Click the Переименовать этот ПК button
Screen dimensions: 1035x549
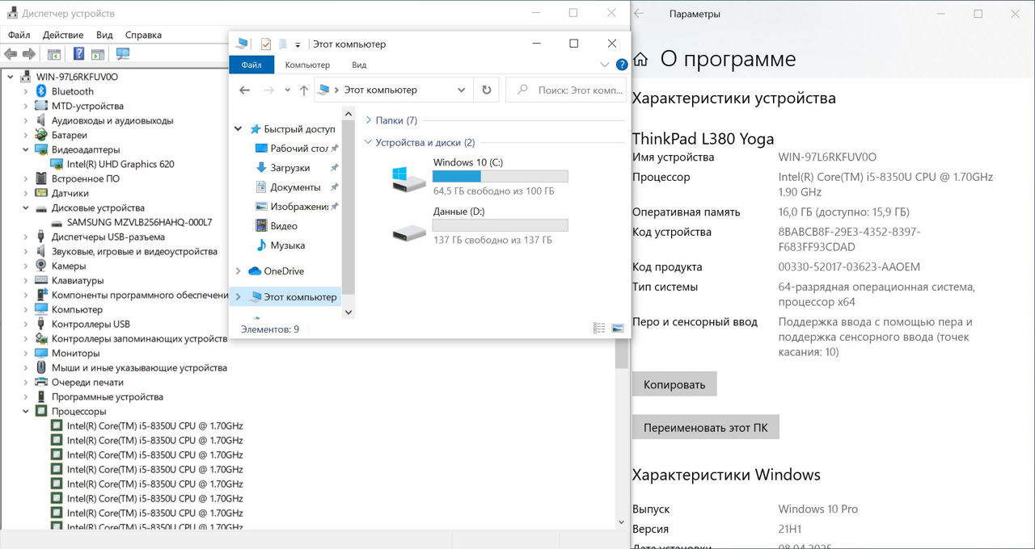point(705,427)
